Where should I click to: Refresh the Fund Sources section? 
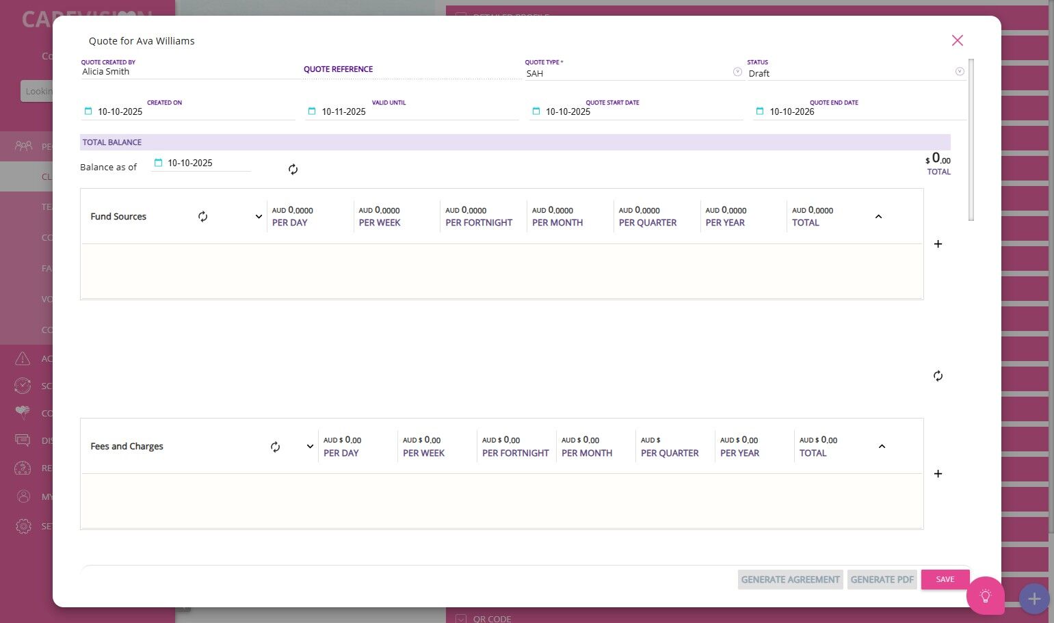point(203,217)
